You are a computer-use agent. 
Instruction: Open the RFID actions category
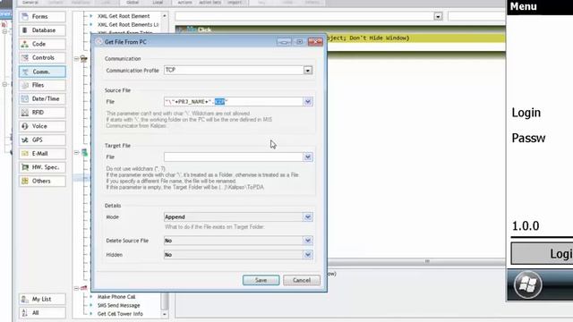pos(42,113)
